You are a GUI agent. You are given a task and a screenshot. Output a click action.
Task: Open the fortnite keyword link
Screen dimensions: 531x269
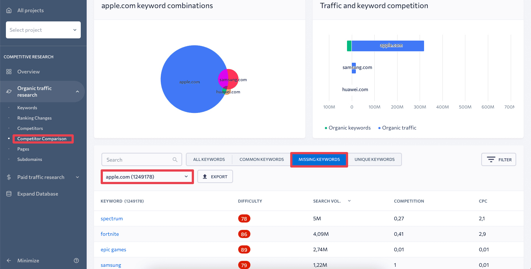pyautogui.click(x=110, y=234)
